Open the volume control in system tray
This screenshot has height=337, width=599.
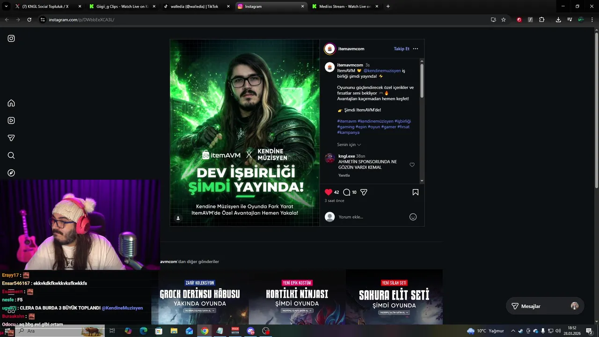pos(558,331)
